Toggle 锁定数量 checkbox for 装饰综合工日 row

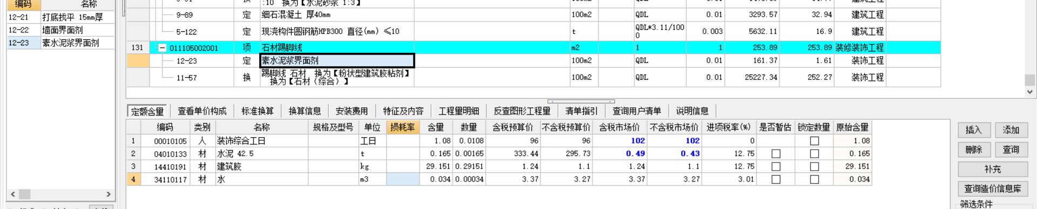pyautogui.click(x=814, y=141)
